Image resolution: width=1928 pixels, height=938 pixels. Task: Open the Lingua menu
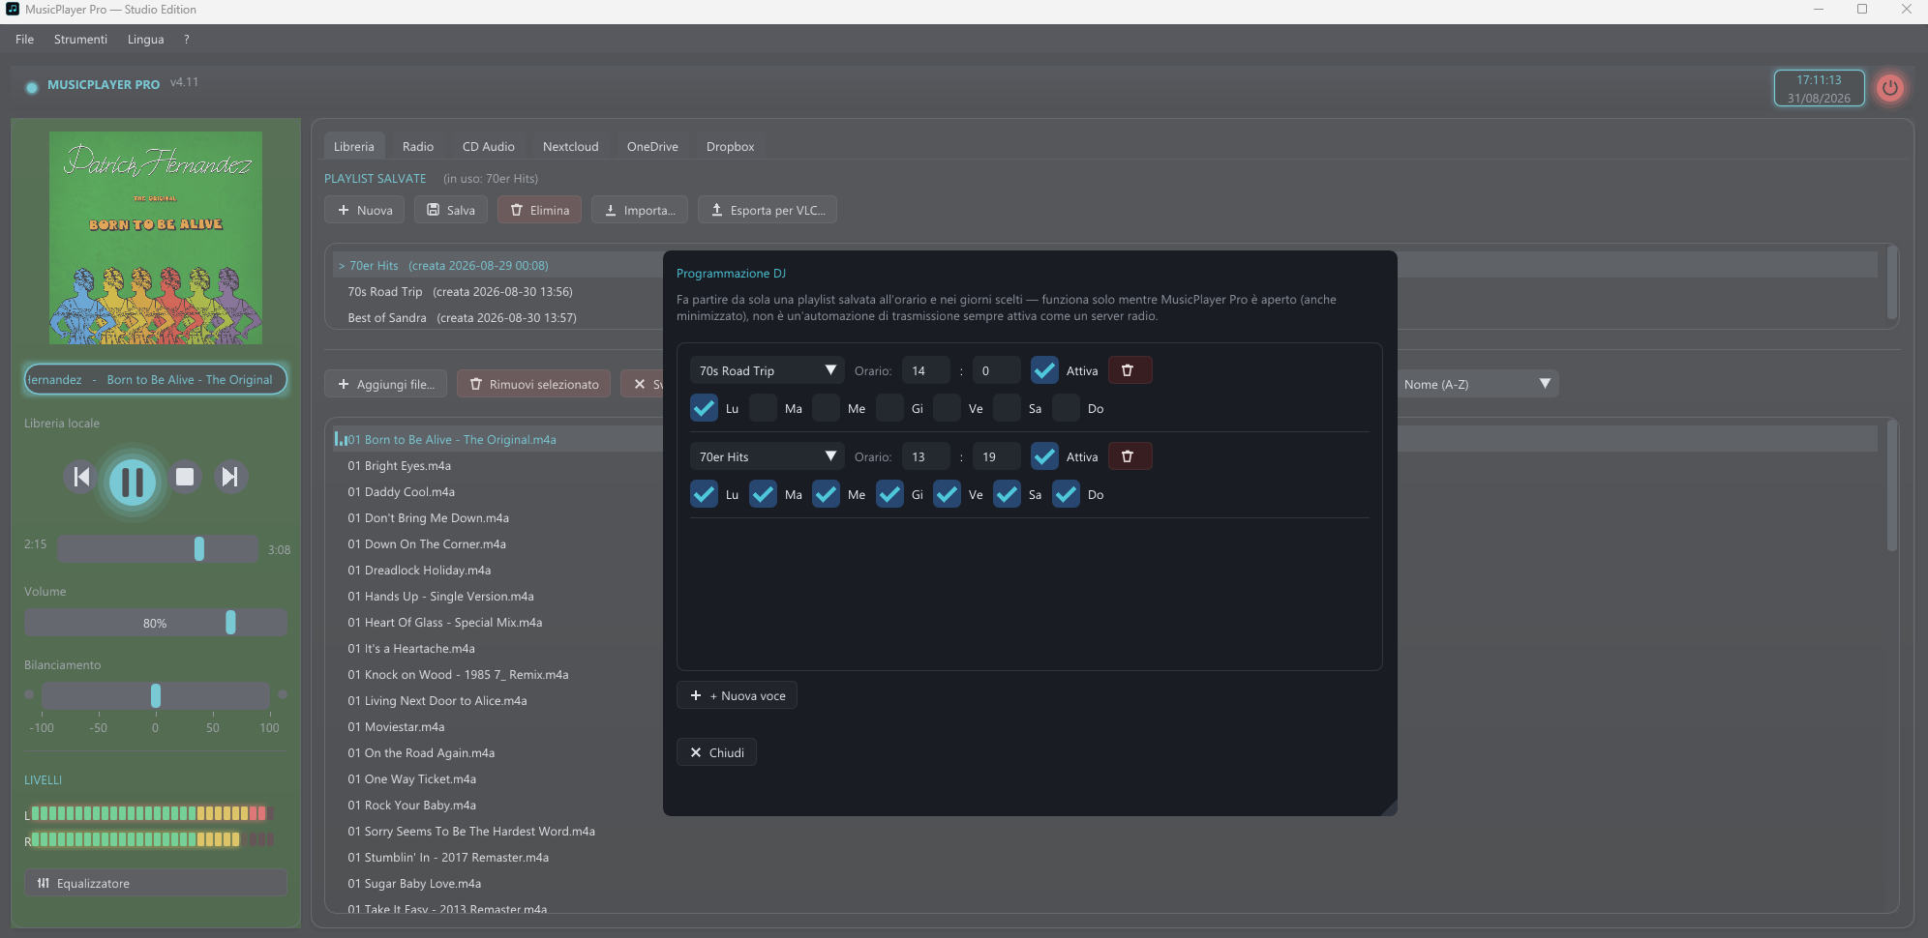click(x=145, y=40)
